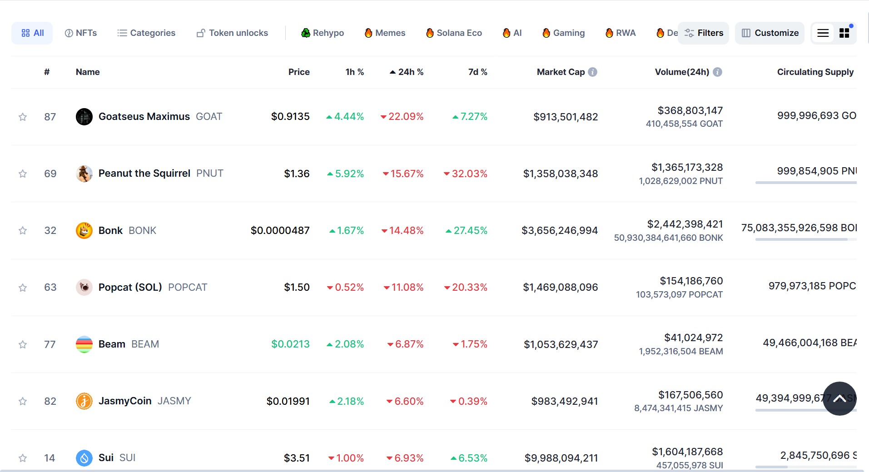
Task: Switch to grid view layout
Action: click(844, 33)
